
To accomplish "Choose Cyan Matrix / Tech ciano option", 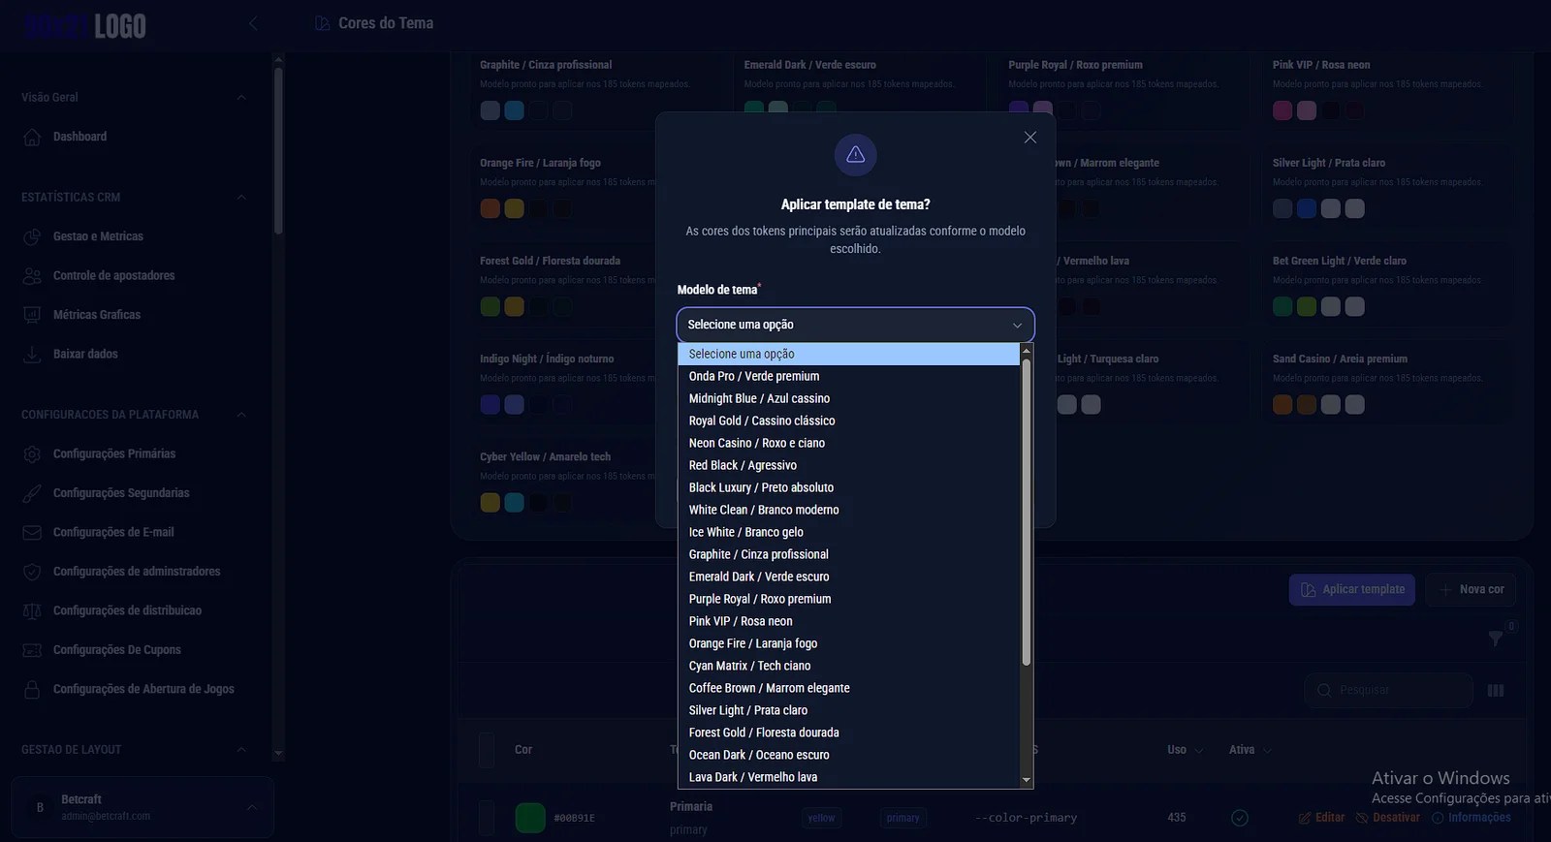I will pos(848,666).
